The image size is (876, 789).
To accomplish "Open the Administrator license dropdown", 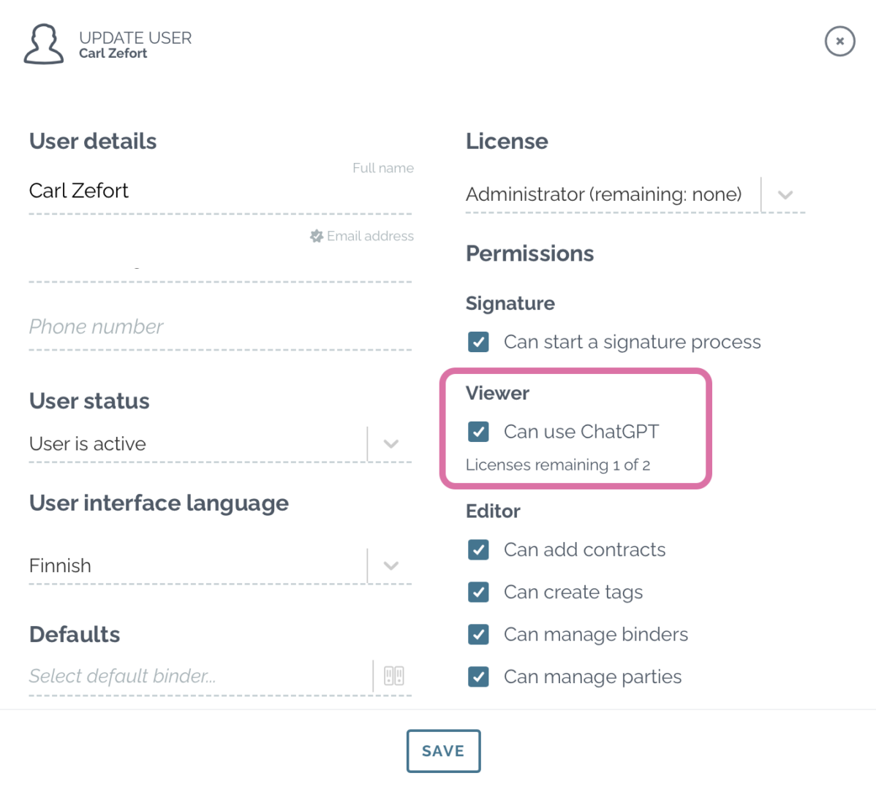I will 785,194.
